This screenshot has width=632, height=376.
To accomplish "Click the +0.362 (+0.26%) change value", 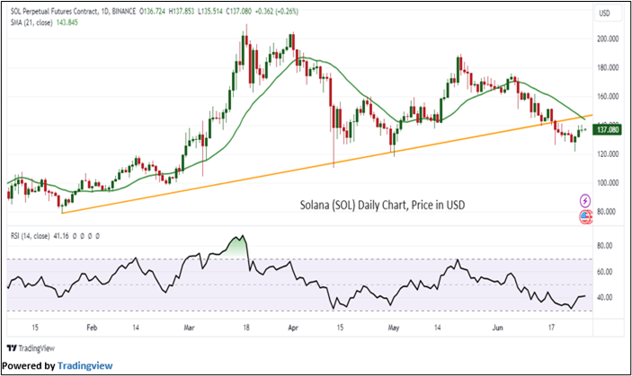I will tap(277, 12).
